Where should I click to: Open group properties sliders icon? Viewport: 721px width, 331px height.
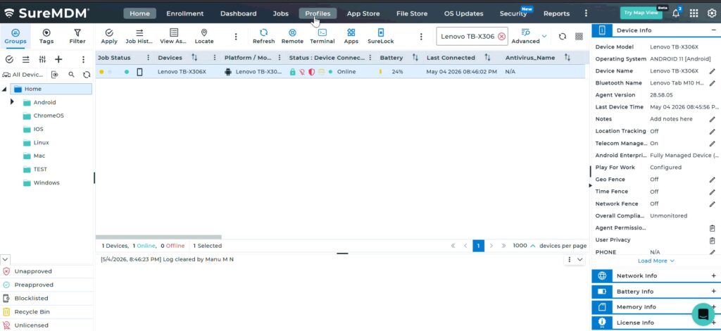click(x=42, y=59)
